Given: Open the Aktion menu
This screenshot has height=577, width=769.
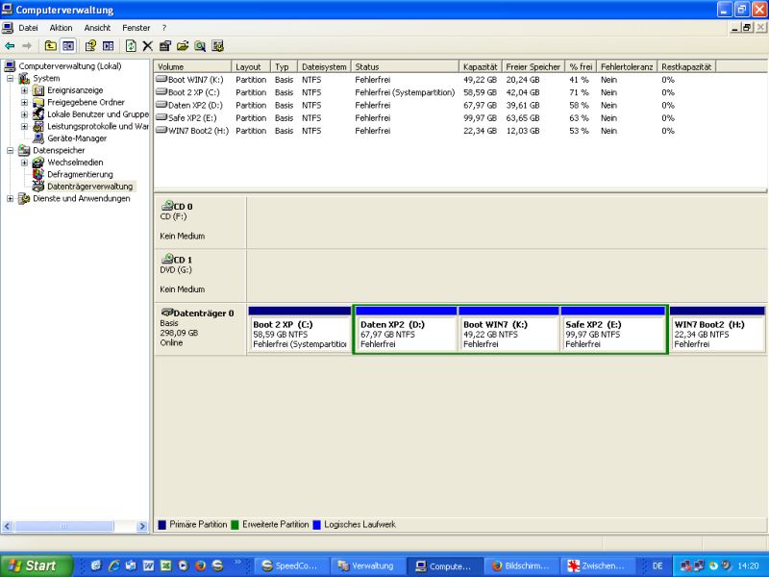Looking at the screenshot, I should click(x=61, y=28).
